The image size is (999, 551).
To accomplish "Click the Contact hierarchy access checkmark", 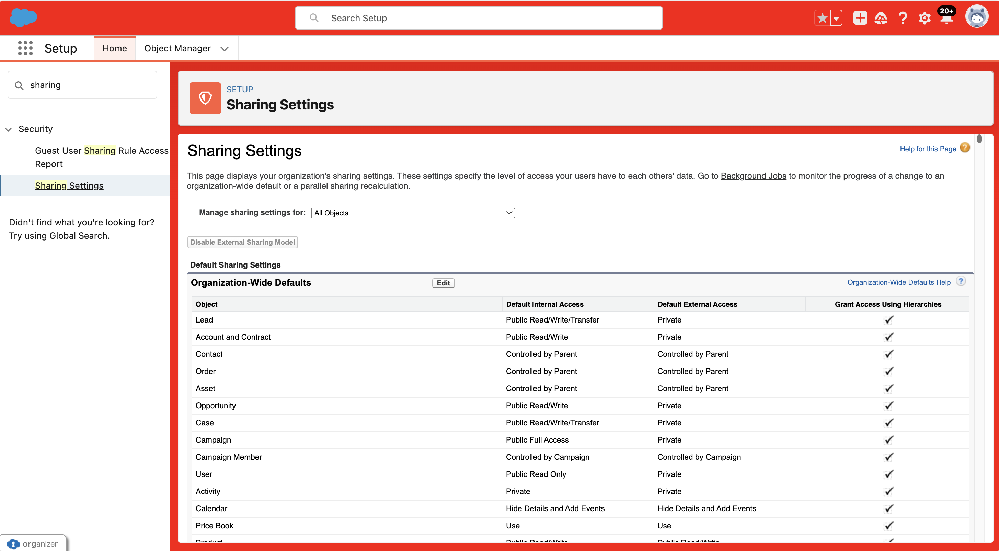I will (x=888, y=354).
